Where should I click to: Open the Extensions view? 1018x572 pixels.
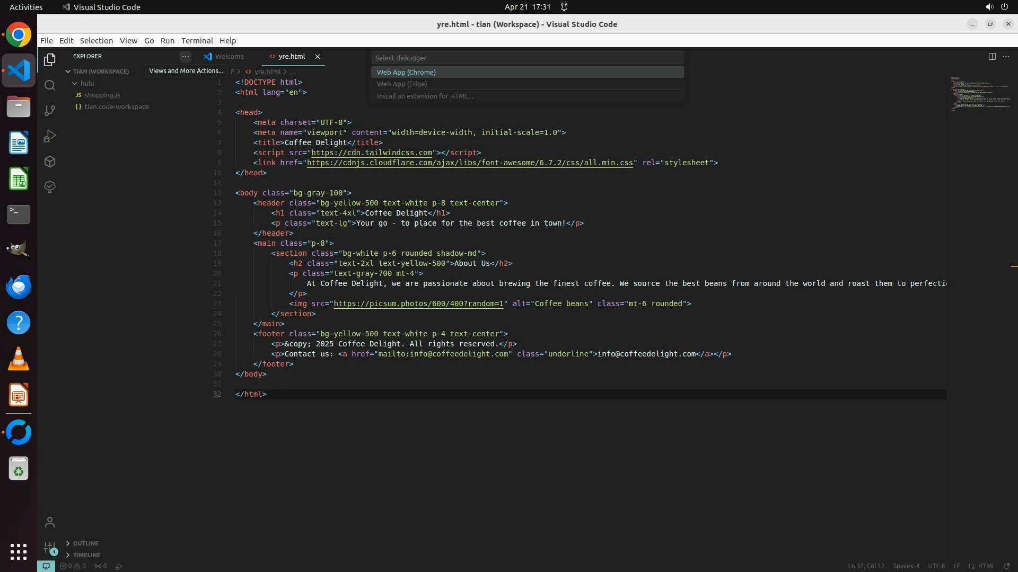click(50, 162)
